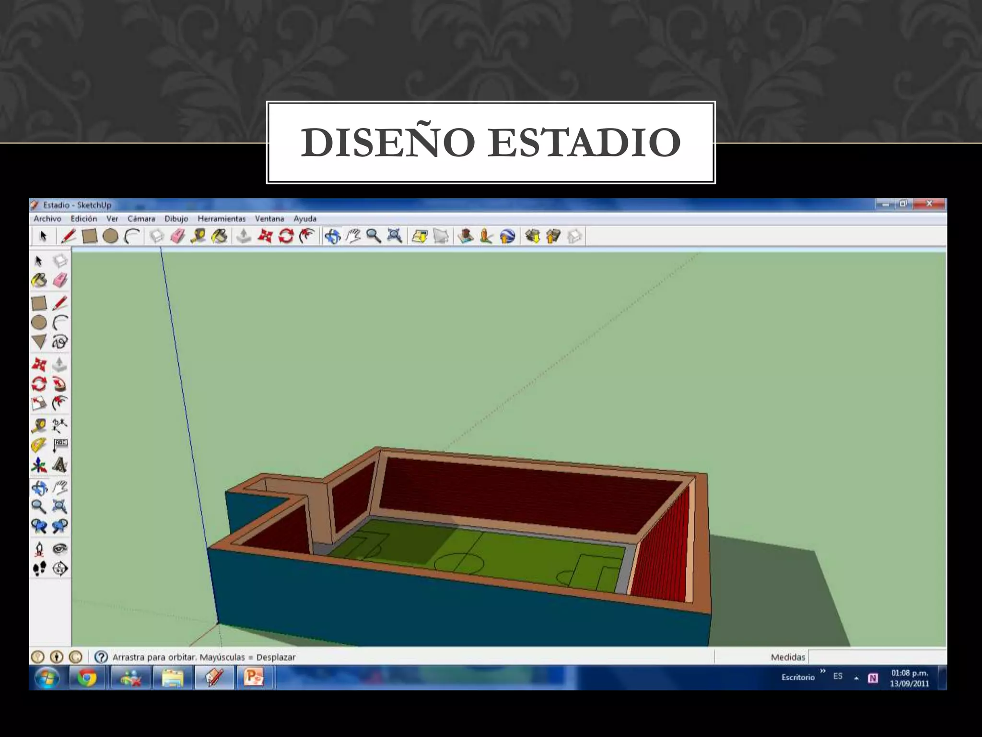Image resolution: width=982 pixels, height=737 pixels.
Task: Open Google Chrome from the taskbar
Action: coord(87,678)
